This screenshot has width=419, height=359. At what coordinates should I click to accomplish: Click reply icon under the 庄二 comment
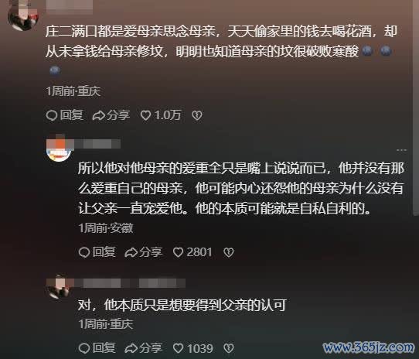(52, 115)
